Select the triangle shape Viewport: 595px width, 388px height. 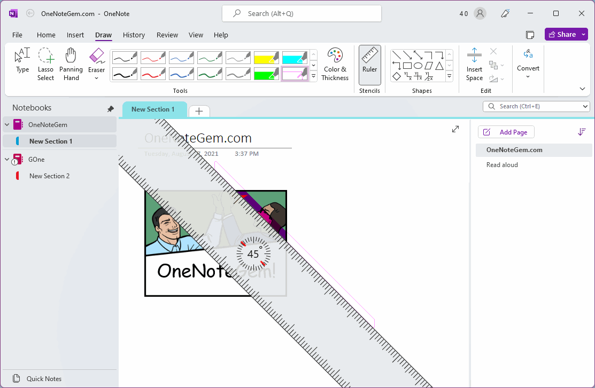tap(439, 66)
